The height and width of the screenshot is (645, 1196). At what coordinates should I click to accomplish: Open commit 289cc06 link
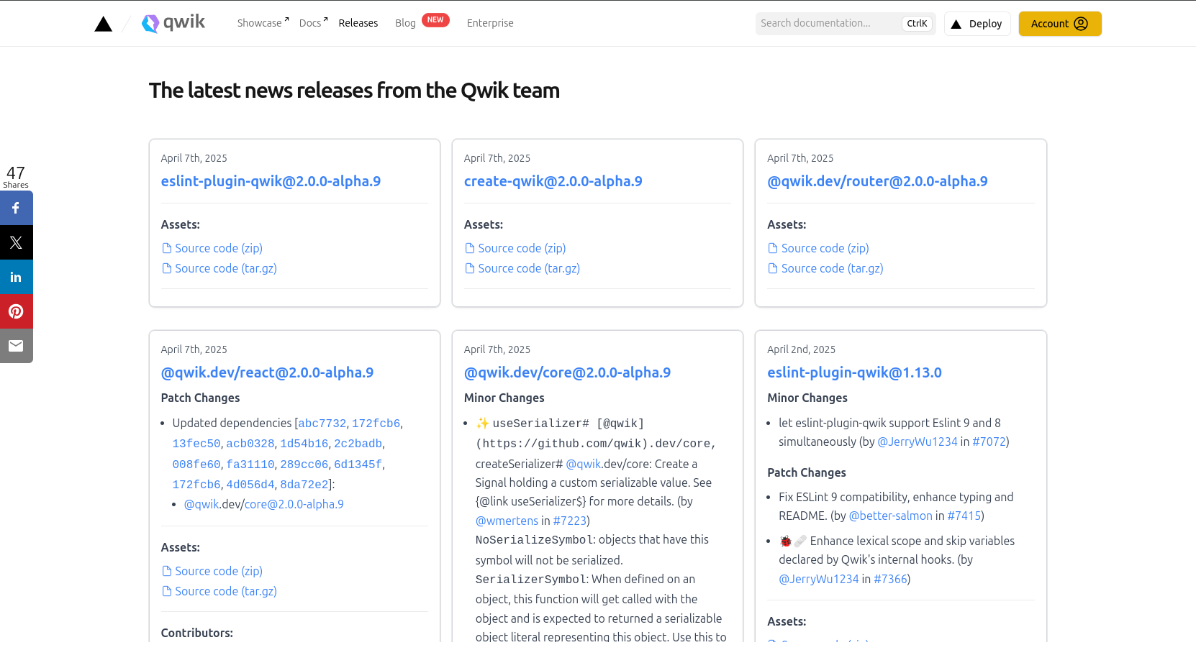[x=304, y=465]
